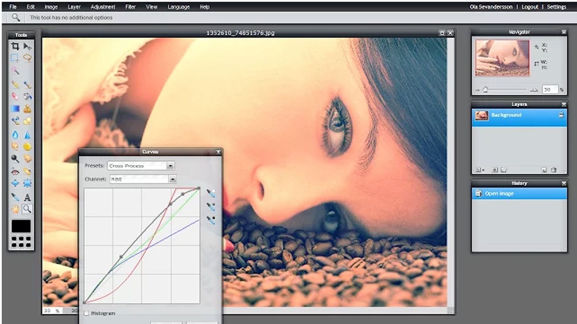Open the Adjustment menu

[x=102, y=7]
